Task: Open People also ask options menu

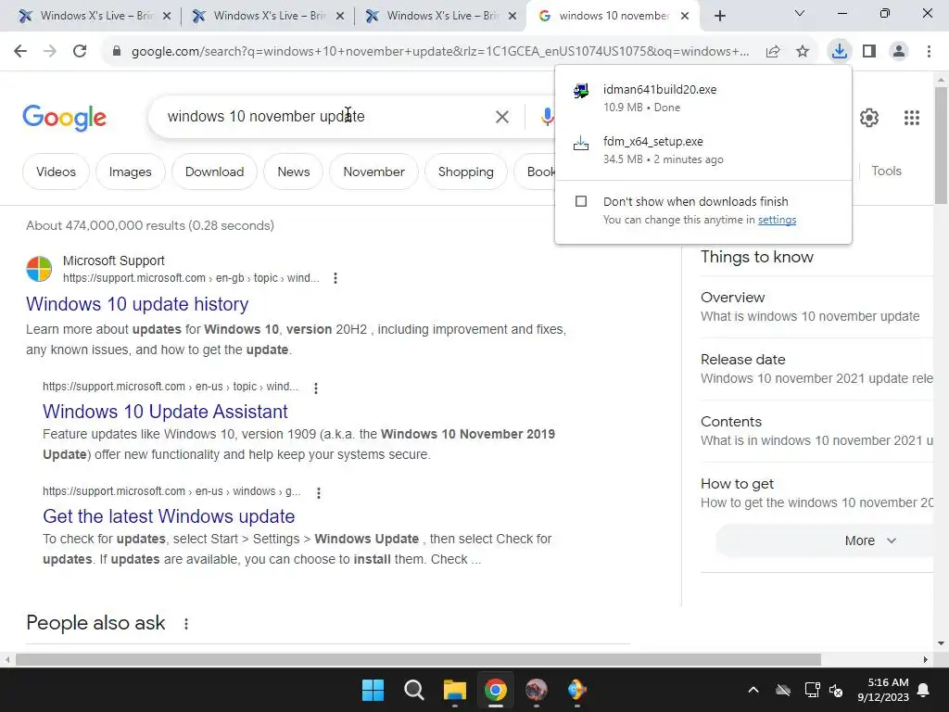Action: click(186, 624)
